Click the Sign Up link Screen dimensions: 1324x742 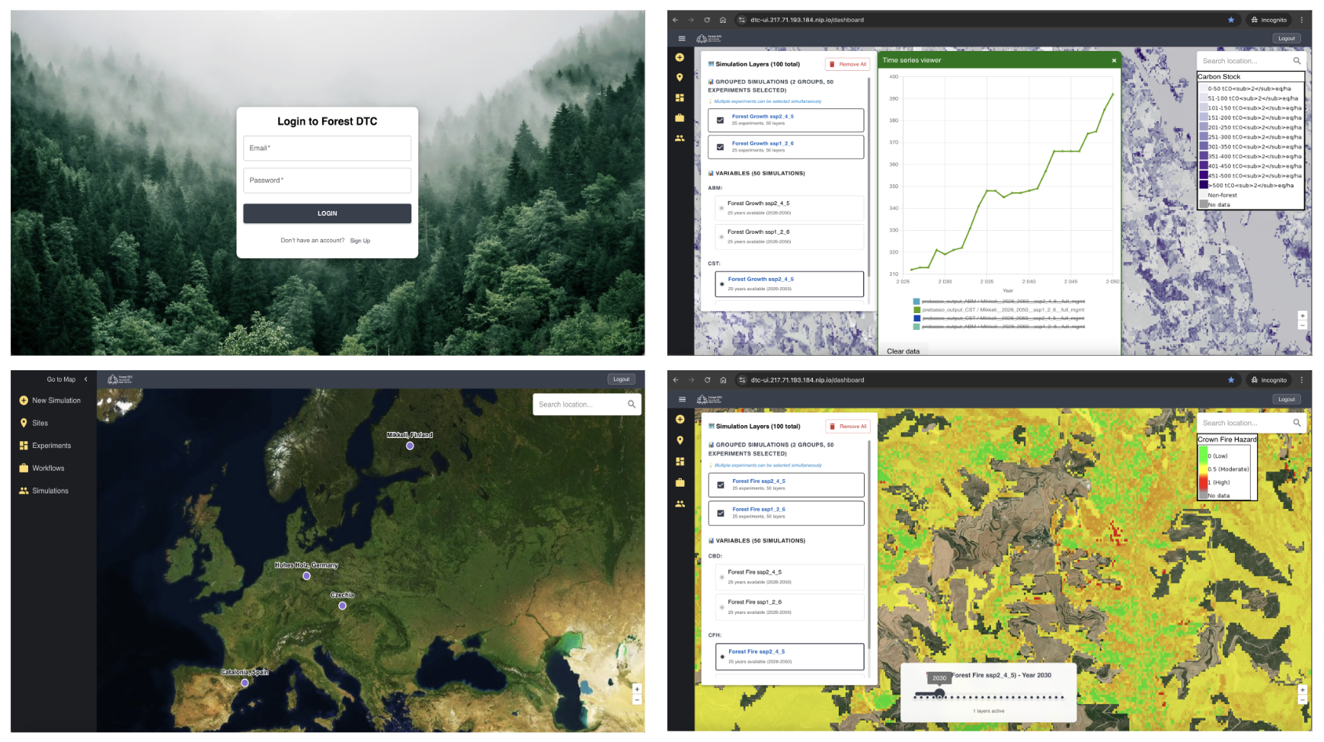point(360,241)
